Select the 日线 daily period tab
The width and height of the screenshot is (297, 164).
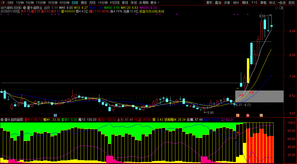click(x=75, y=3)
